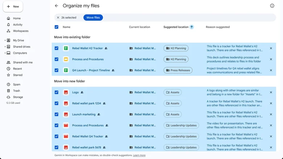This screenshot has height=159, width=283.
Task: Open Leadership Updates chip for Rebel Wallet Q4 Tracker
Action: 181,136
